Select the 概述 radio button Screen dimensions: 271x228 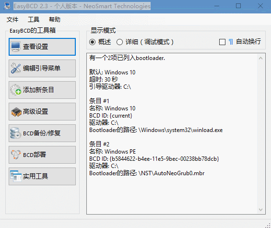[x=92, y=42]
